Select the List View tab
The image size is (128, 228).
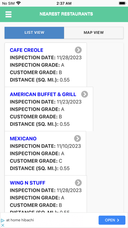34,33
